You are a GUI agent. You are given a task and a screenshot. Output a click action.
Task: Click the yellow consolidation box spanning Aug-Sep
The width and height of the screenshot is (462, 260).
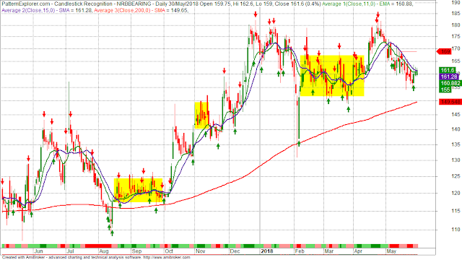138,190
